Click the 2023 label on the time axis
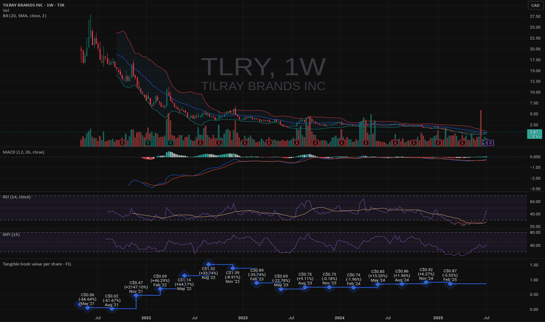Viewport: 545px width, 322px height. click(x=243, y=318)
